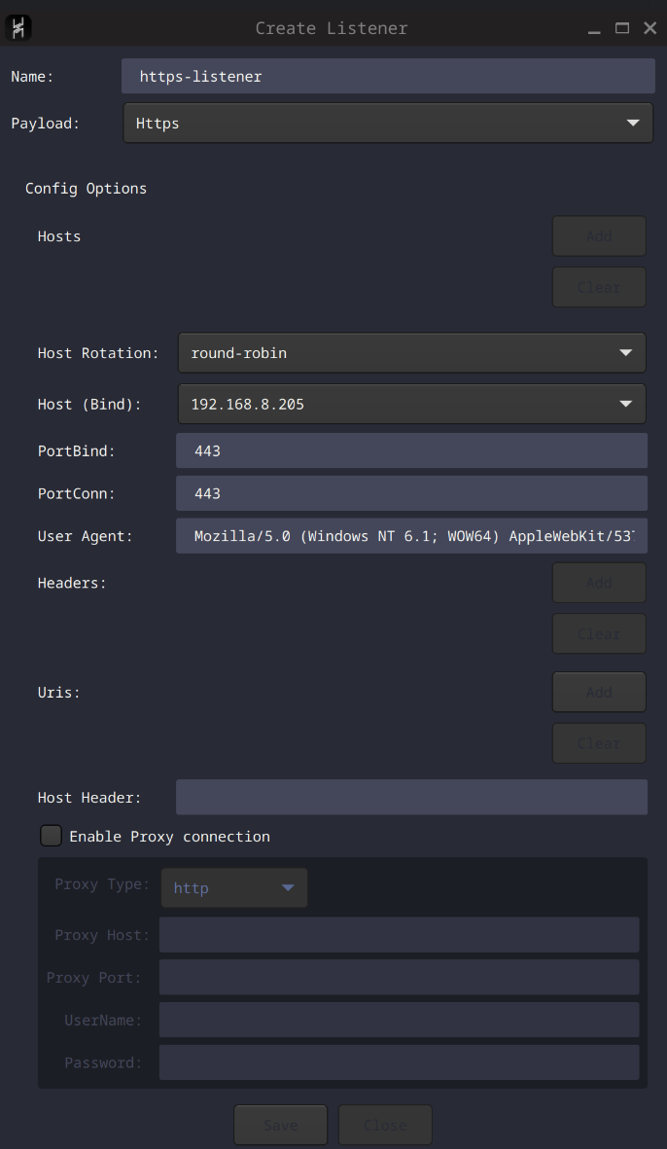Open the Payload dropdown showing Https

(388, 124)
